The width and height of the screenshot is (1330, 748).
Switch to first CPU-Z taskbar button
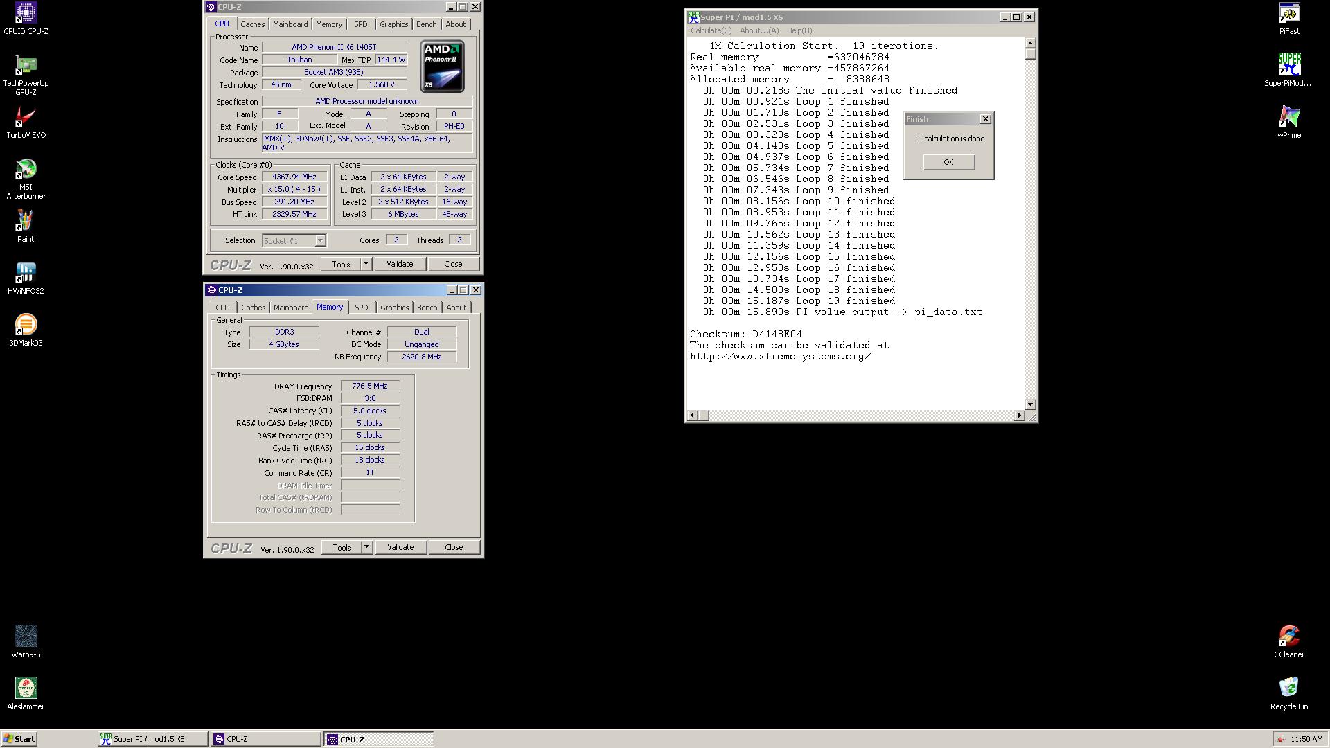pyautogui.click(x=266, y=739)
